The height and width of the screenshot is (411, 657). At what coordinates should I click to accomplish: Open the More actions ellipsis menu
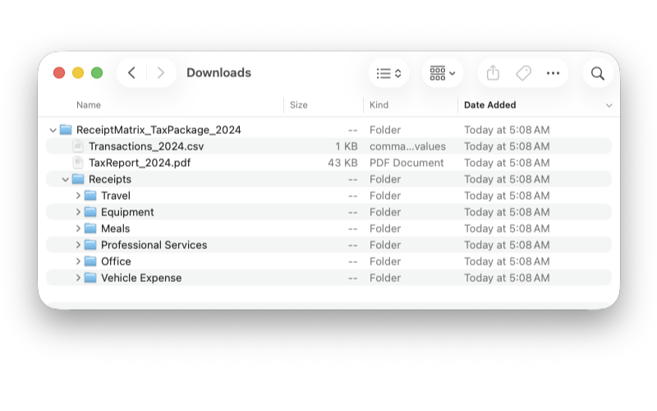pyautogui.click(x=553, y=73)
